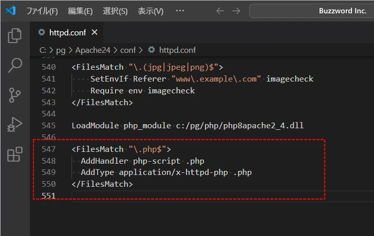Open the ファイル(F) menu

(42, 11)
